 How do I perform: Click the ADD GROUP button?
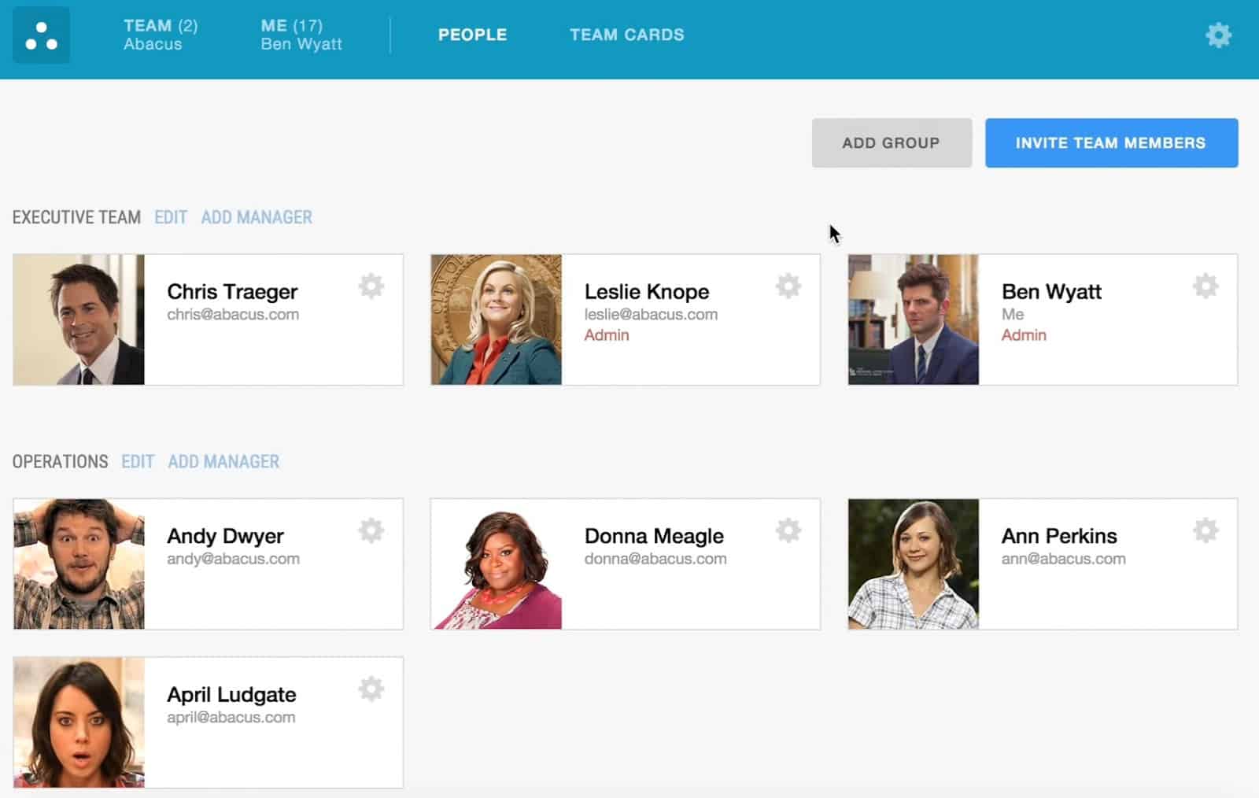(892, 142)
